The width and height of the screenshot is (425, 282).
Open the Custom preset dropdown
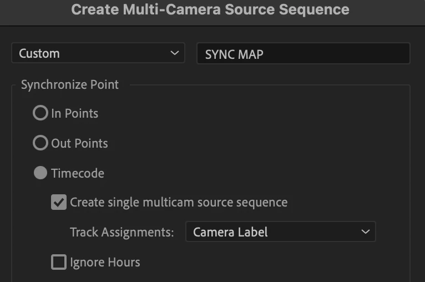coord(98,53)
